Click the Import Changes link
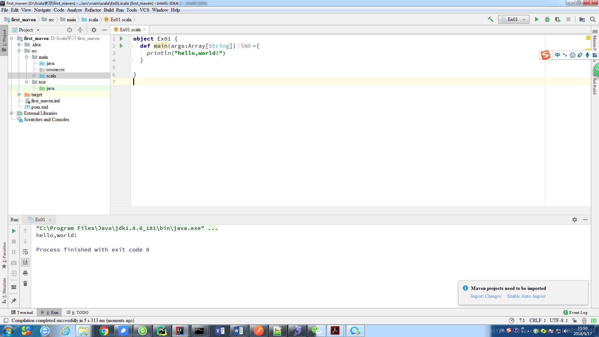 coord(486,296)
